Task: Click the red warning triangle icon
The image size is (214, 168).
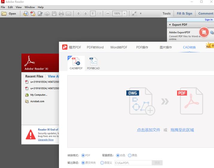Action: 31,134
